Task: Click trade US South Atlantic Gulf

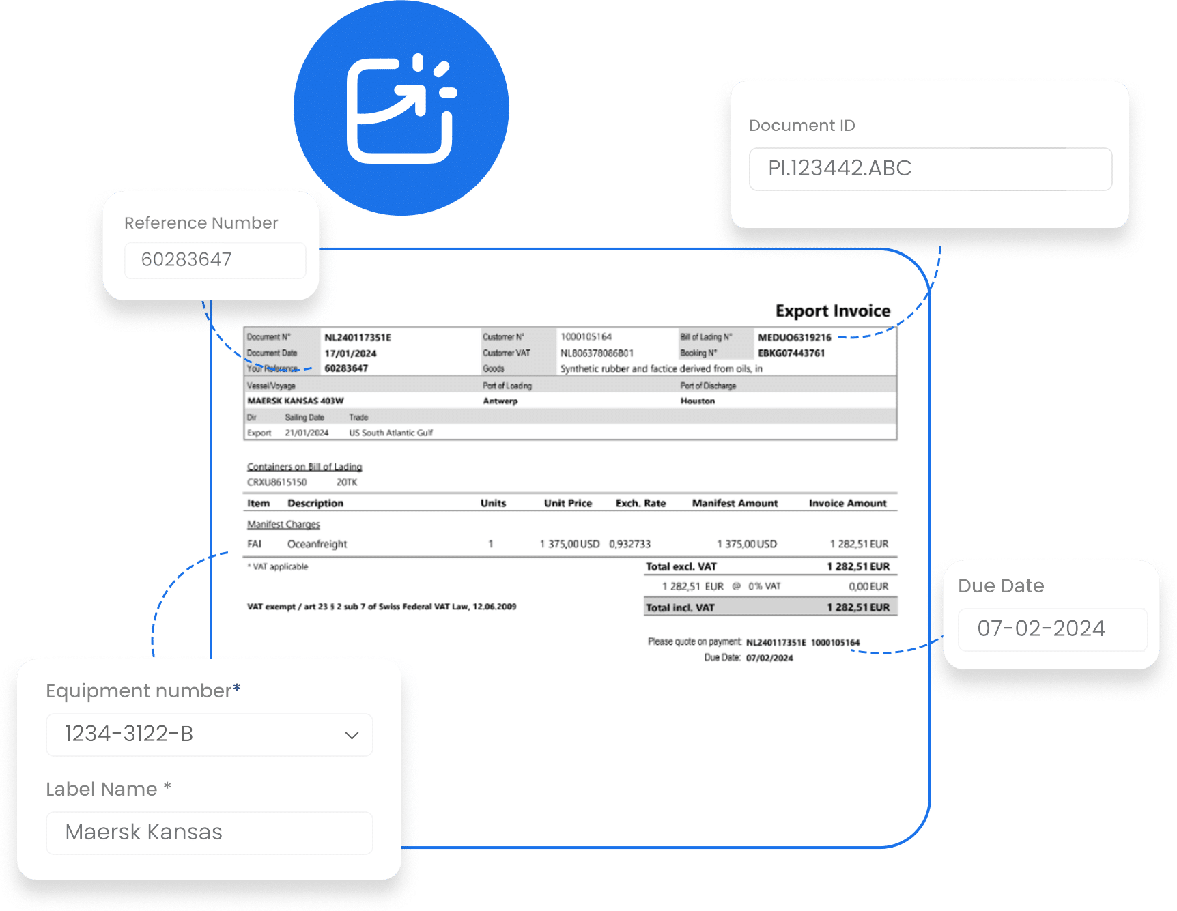Action: pyautogui.click(x=391, y=433)
